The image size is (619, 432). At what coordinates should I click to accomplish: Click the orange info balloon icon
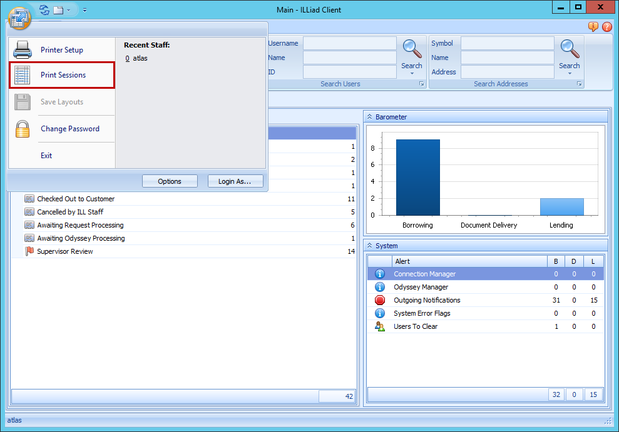pyautogui.click(x=593, y=27)
